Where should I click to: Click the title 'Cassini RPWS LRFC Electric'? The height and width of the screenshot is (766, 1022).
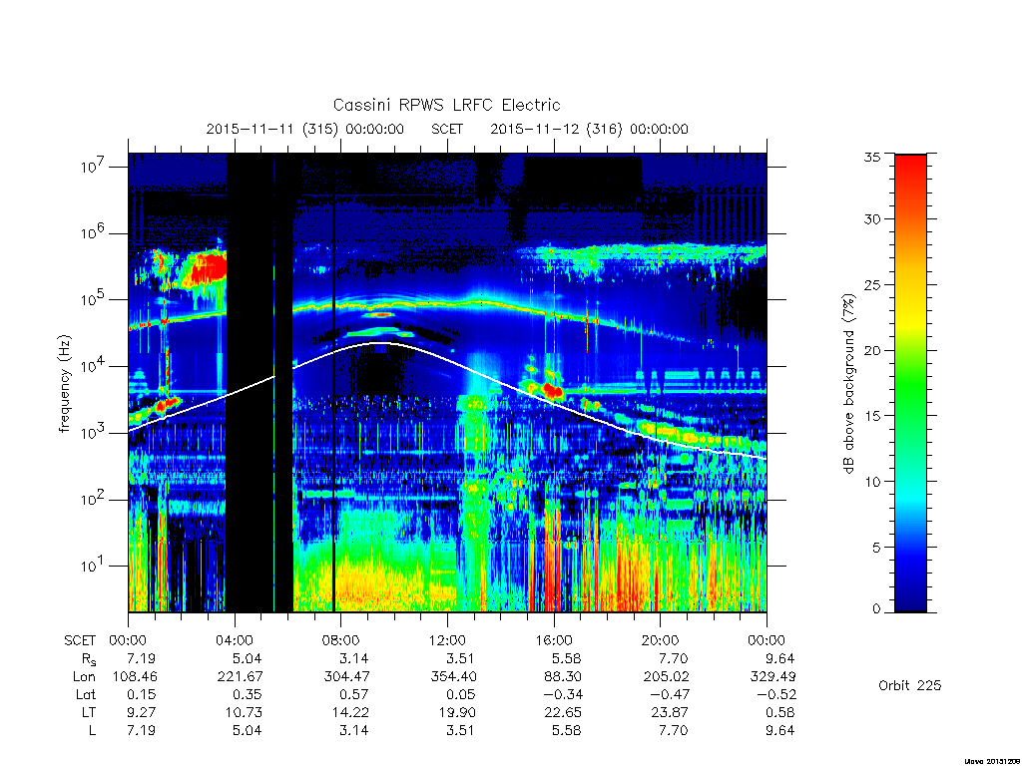446,105
